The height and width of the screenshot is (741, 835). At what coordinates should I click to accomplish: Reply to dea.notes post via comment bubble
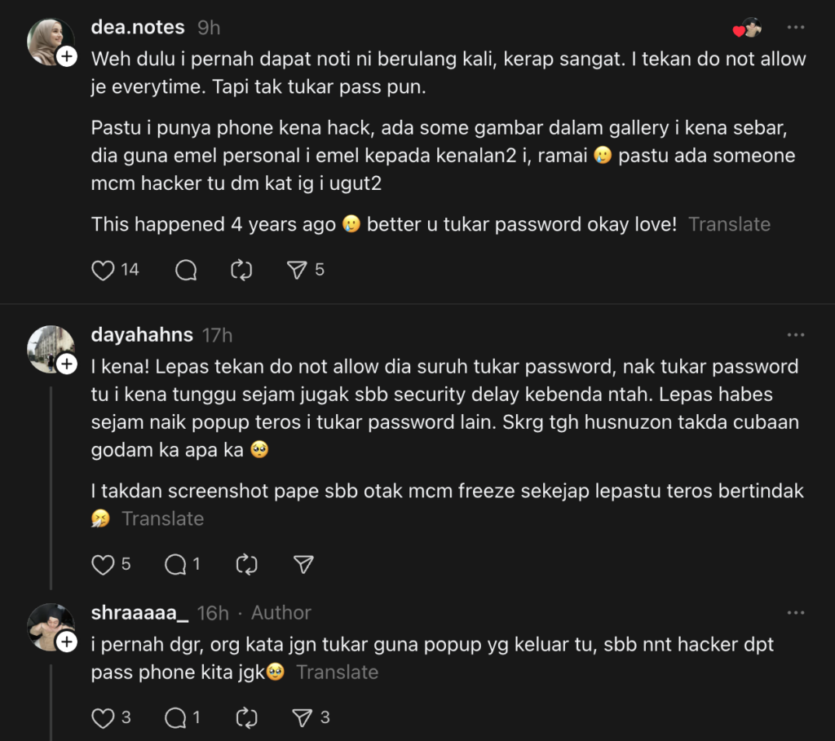pos(186,270)
